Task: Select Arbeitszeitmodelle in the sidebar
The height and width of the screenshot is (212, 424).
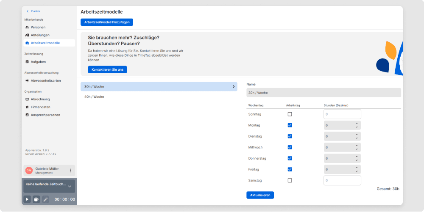Action: pyautogui.click(x=49, y=43)
